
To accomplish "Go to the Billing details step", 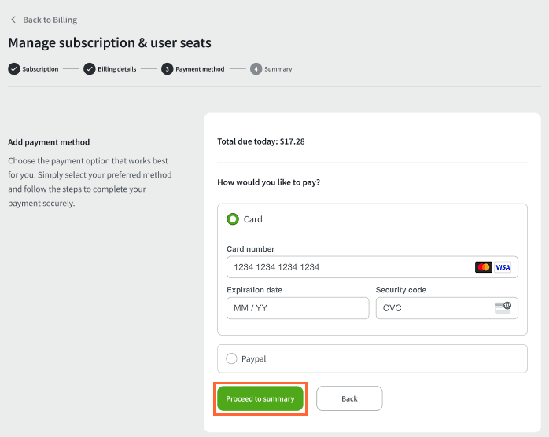I will (117, 69).
